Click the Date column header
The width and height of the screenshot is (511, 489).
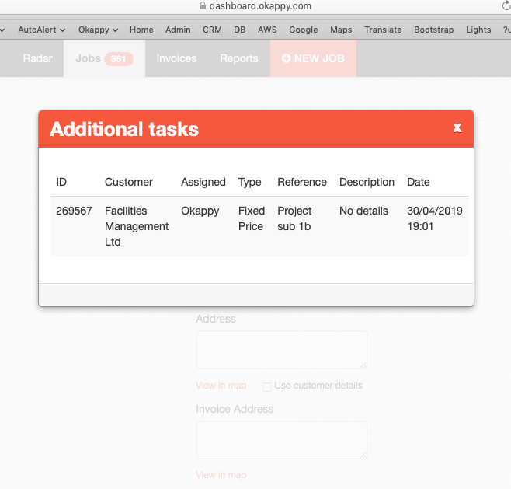coord(419,182)
